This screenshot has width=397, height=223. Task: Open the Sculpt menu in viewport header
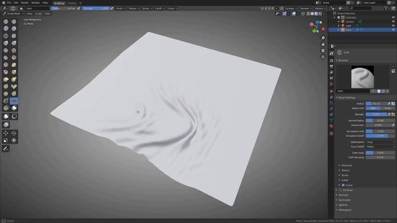(38, 14)
